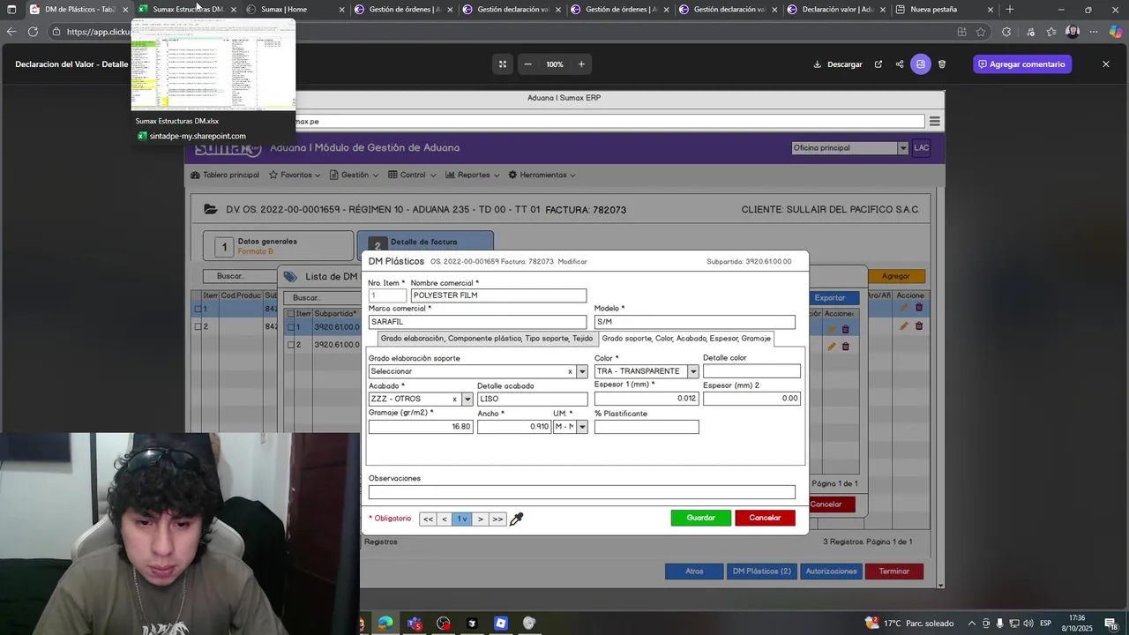The image size is (1129, 635).
Task: Zoom in with the plus icon
Action: coord(581,64)
